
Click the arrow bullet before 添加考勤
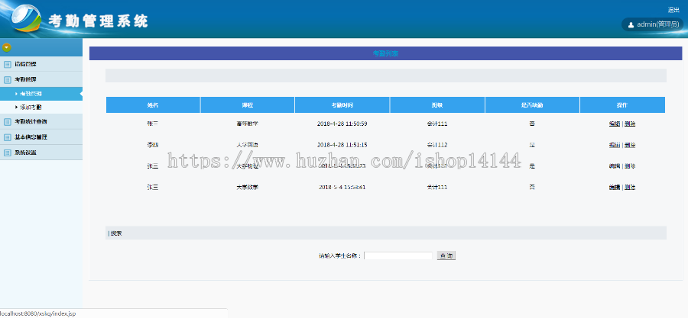coord(17,107)
